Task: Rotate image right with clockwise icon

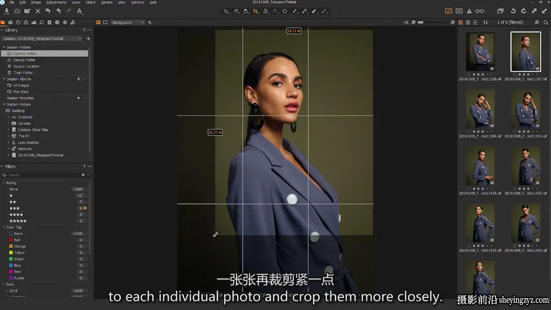Action: [x=523, y=11]
